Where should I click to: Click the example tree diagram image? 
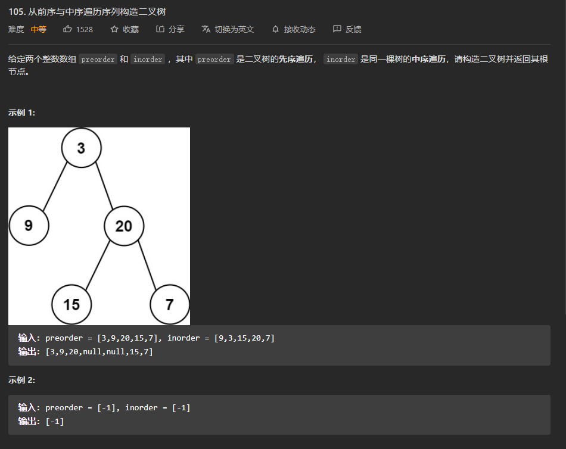point(99,226)
